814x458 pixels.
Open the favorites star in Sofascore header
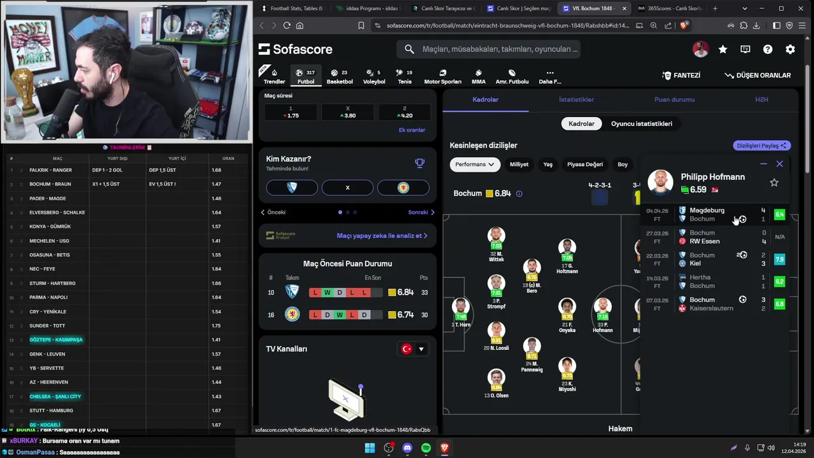click(x=723, y=49)
